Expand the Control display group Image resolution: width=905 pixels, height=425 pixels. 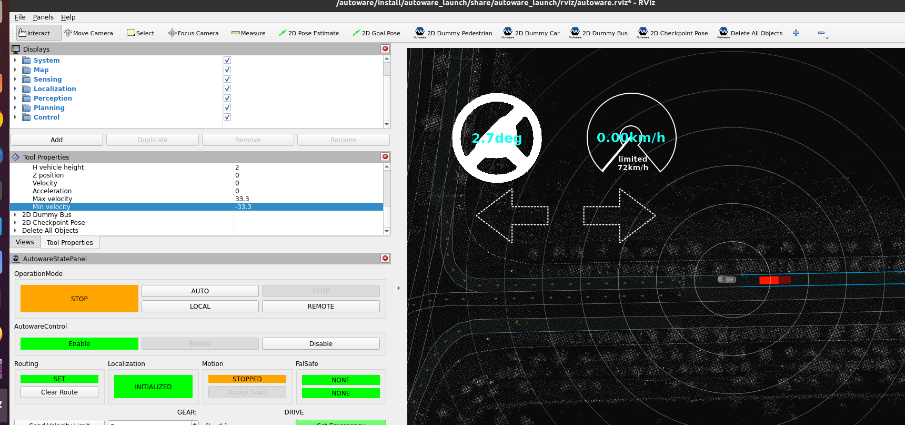point(15,117)
